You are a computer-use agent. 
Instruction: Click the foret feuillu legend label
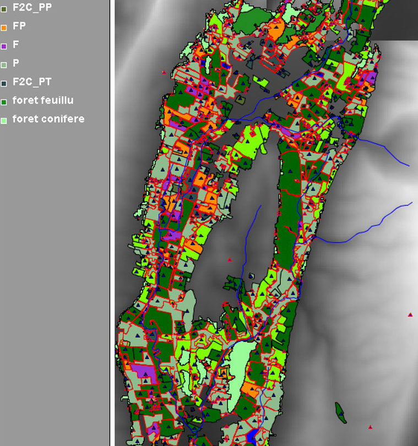(x=43, y=101)
